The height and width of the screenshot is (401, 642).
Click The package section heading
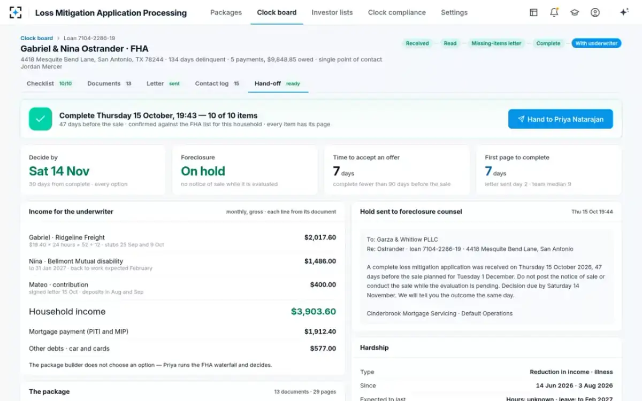49,392
